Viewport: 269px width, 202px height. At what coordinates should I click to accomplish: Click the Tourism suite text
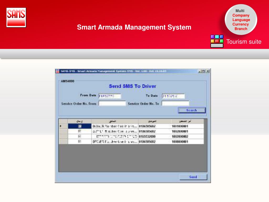pyautogui.click(x=244, y=42)
